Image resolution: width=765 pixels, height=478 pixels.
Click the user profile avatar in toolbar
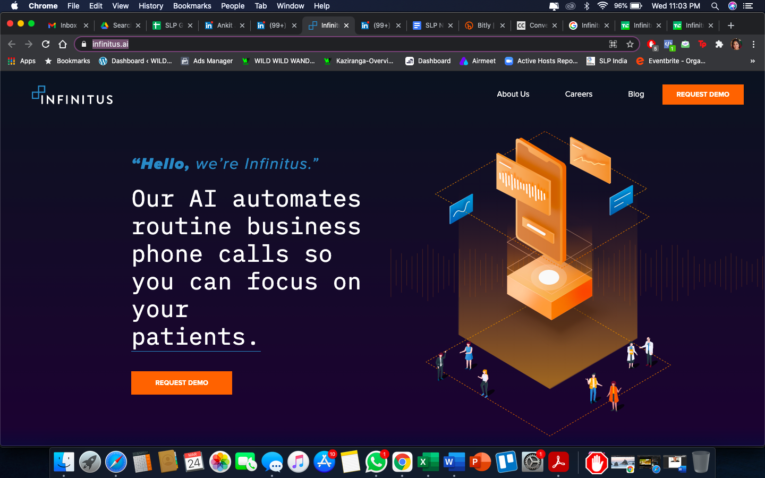coord(736,44)
